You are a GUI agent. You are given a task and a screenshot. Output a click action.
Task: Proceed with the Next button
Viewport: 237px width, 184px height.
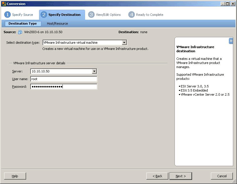pyautogui.click(x=181, y=176)
